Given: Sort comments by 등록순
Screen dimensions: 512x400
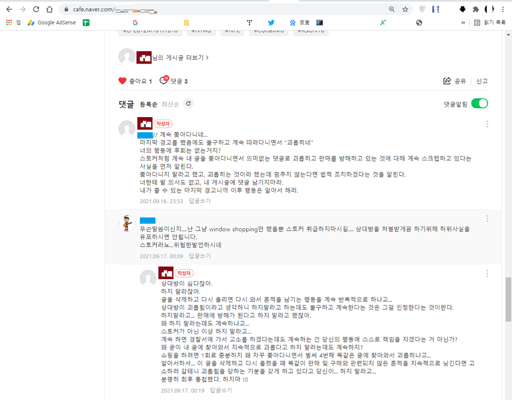Looking at the screenshot, I should coord(149,104).
